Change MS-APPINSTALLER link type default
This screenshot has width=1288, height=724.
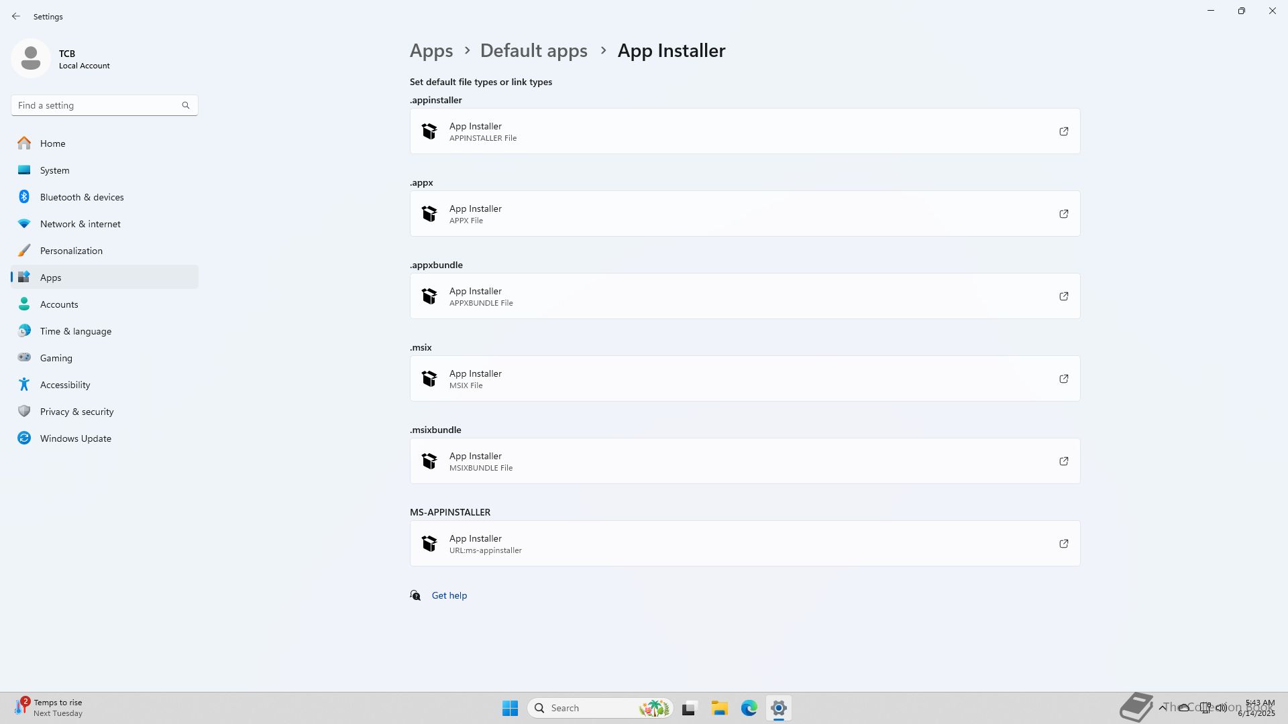tap(745, 544)
